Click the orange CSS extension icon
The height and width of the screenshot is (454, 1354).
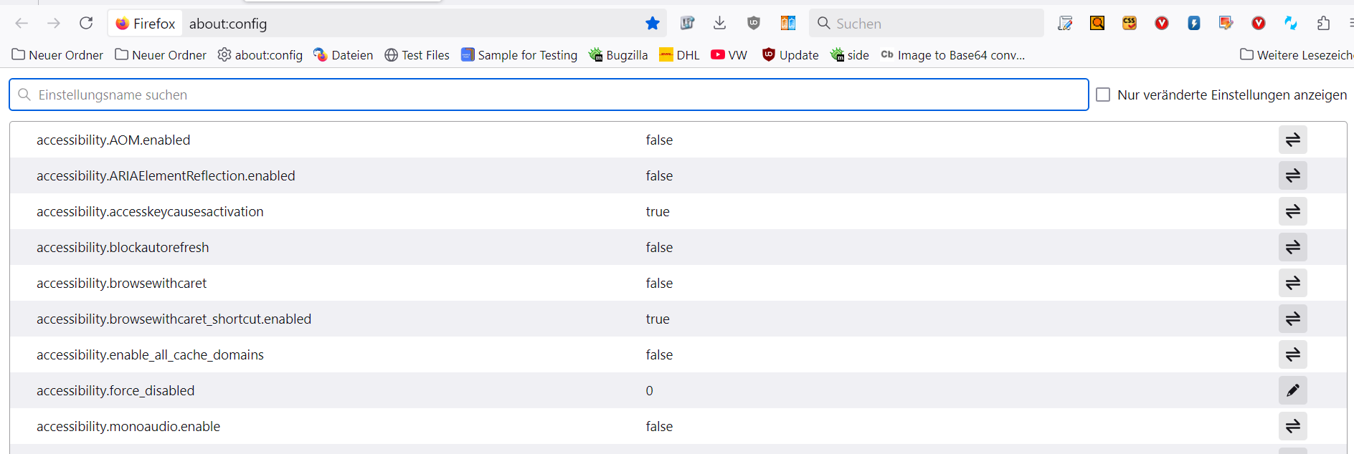[x=1130, y=24]
